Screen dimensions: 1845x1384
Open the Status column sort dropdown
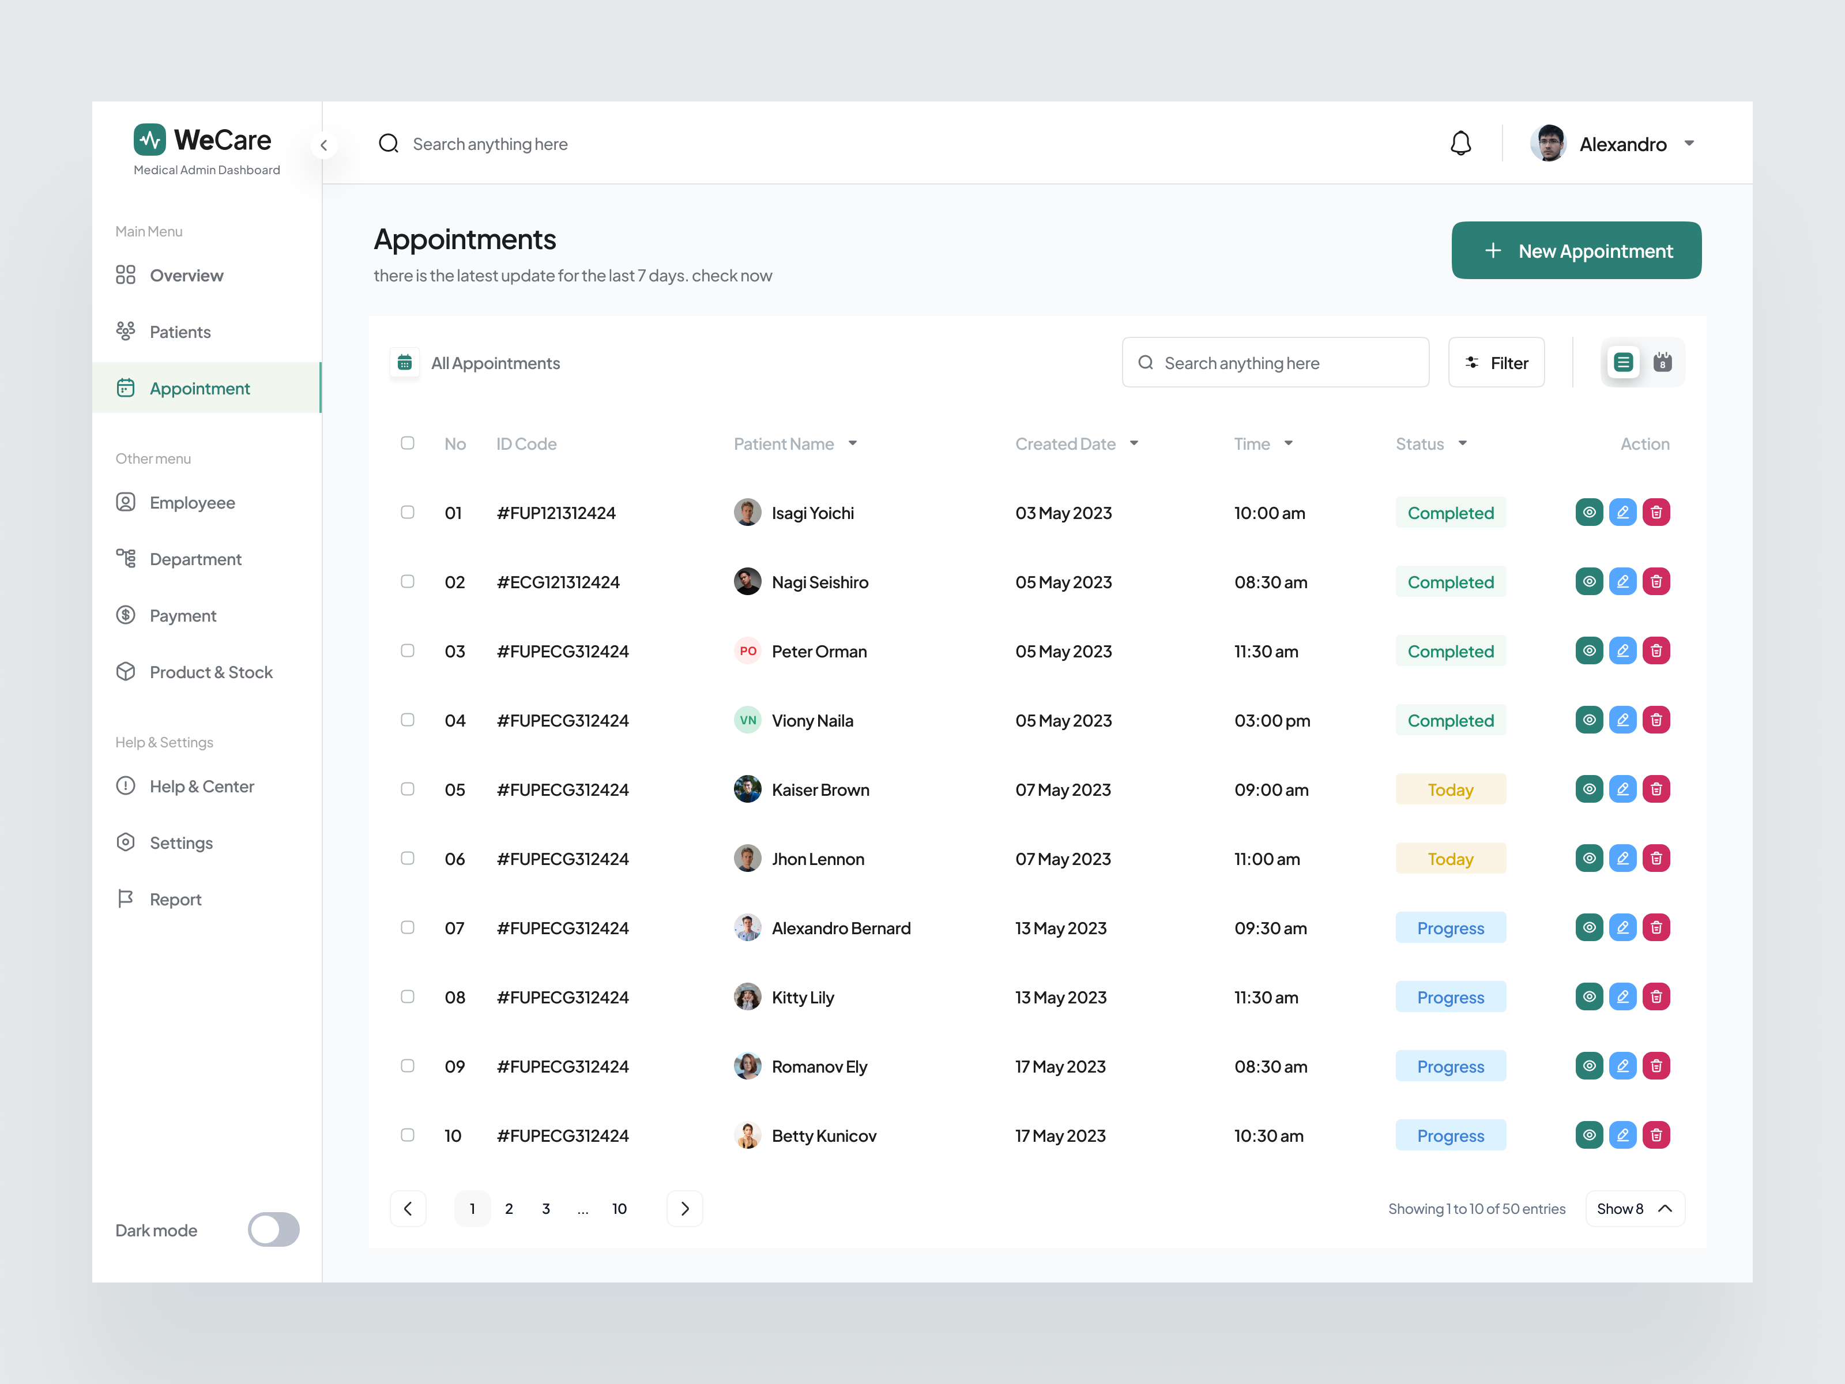1463,443
